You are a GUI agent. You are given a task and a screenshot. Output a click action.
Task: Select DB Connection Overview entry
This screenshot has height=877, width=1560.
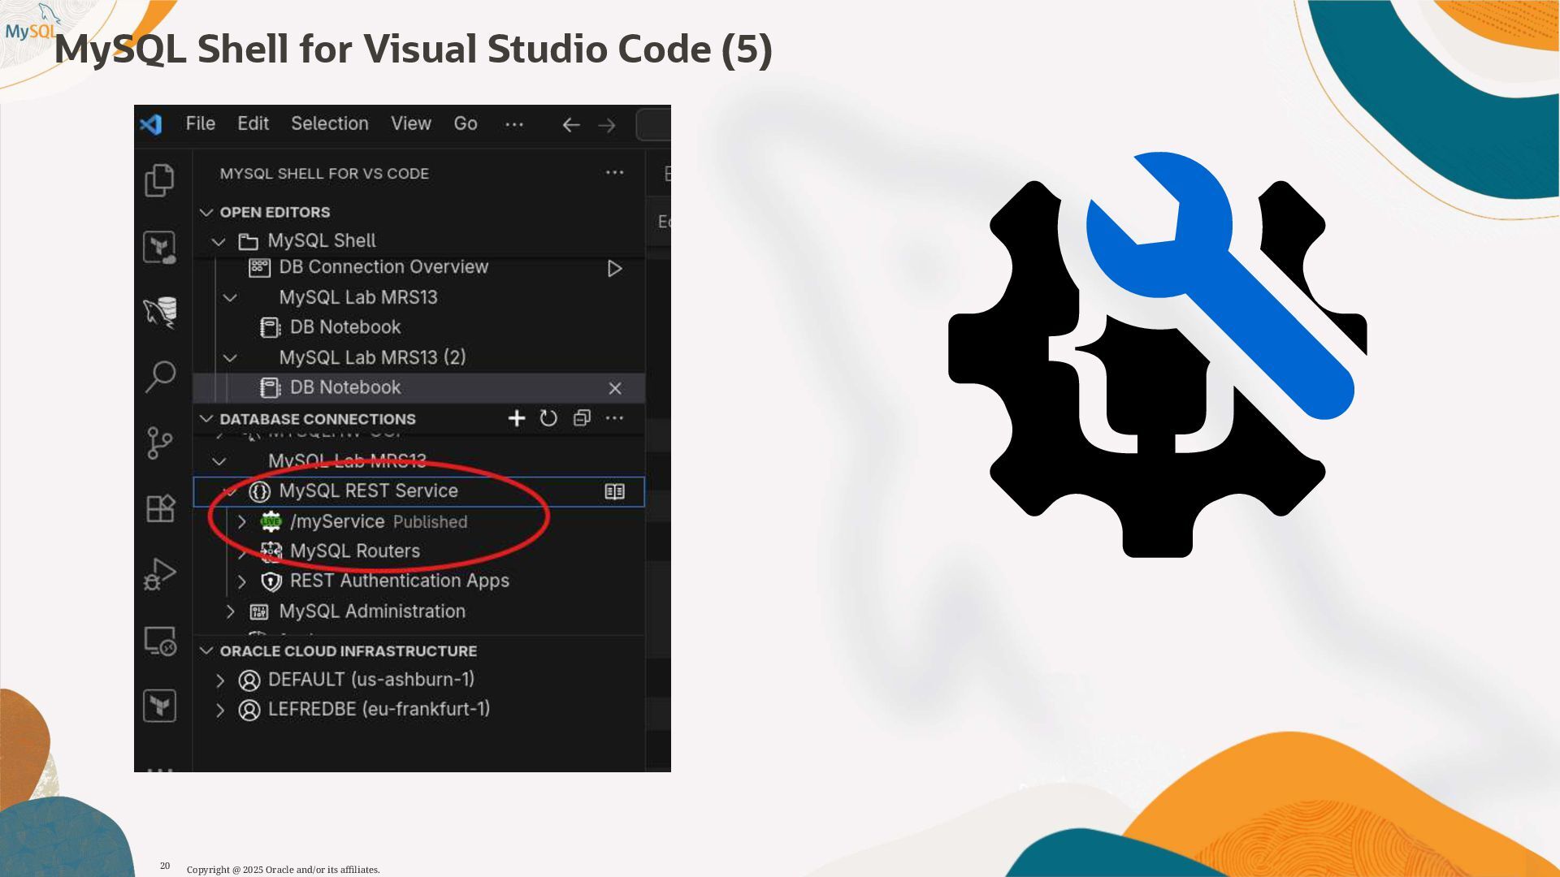click(x=383, y=267)
